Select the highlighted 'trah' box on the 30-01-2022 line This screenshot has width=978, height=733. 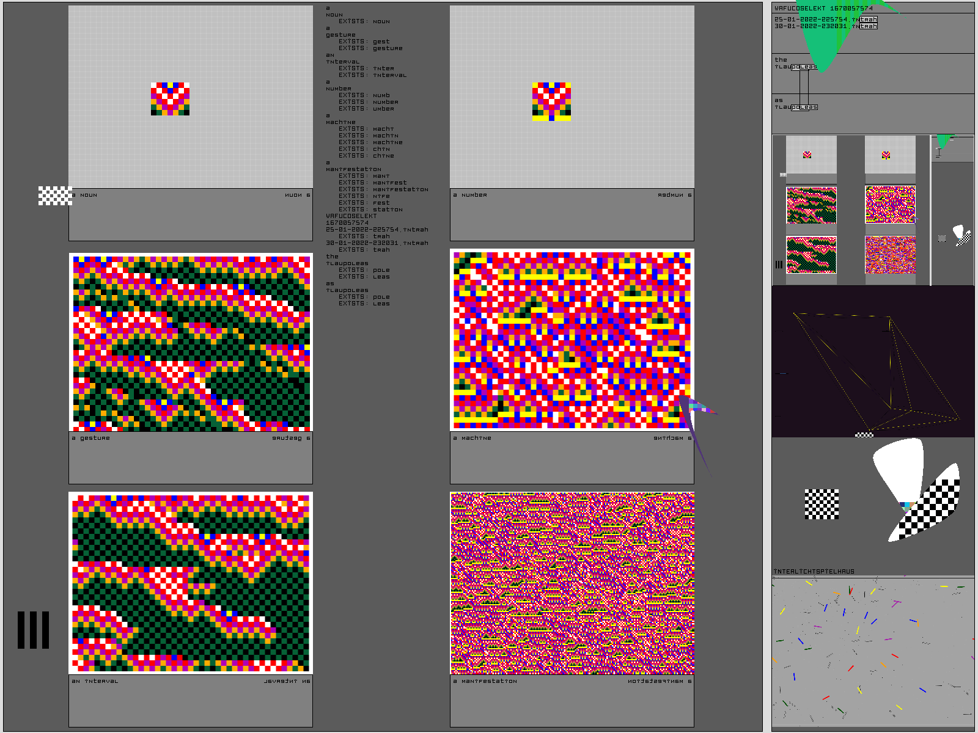(869, 26)
